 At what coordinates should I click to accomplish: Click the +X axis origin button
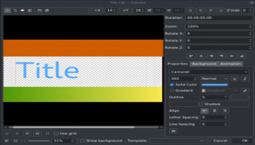click(x=97, y=11)
